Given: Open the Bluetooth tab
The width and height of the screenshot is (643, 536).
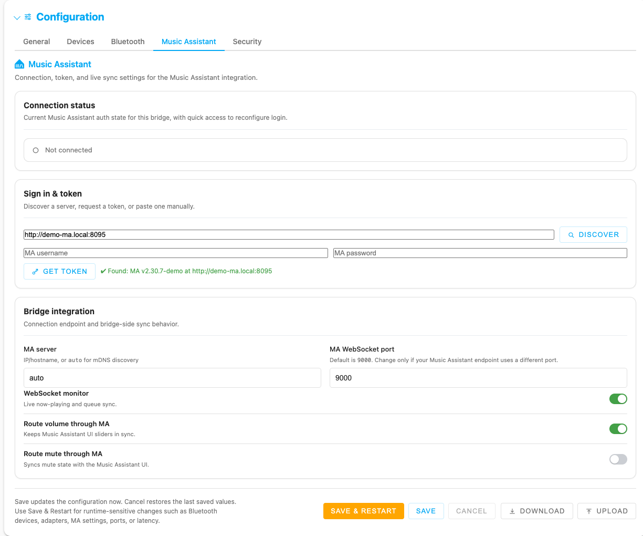Looking at the screenshot, I should tap(128, 42).
